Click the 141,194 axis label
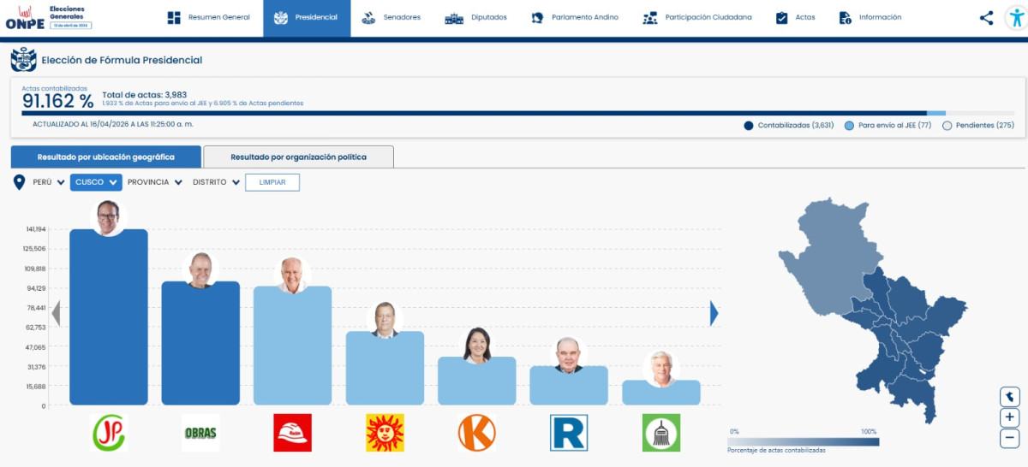The image size is (1028, 467). (36, 229)
